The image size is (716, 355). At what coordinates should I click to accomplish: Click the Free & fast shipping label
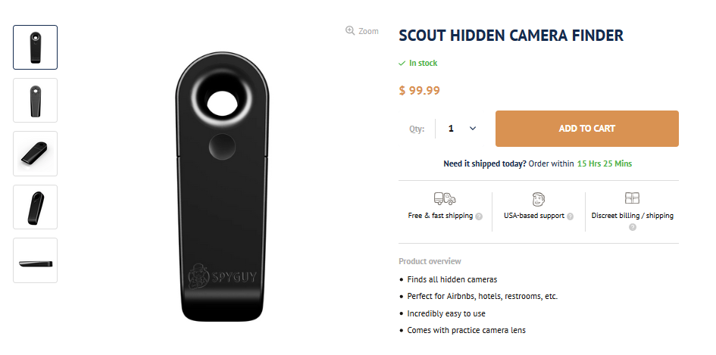pos(441,216)
